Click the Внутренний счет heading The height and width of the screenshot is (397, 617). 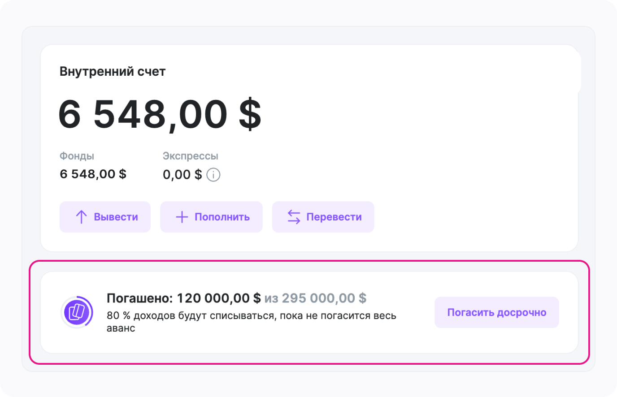click(x=113, y=72)
